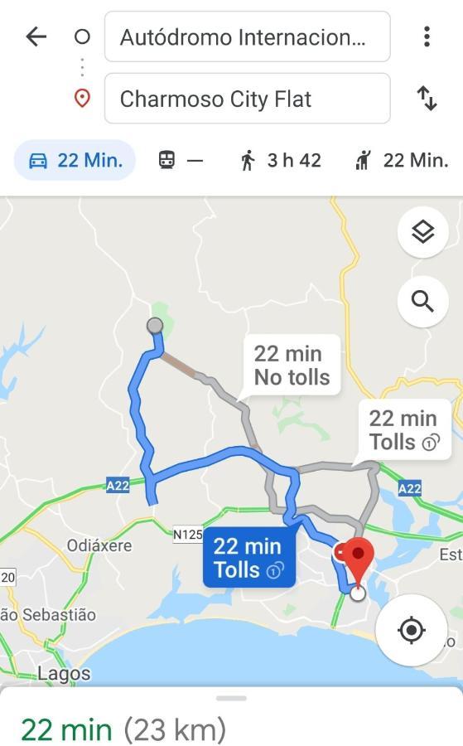Choose the 22 min No tolls route
463x746 pixels.
(x=292, y=366)
